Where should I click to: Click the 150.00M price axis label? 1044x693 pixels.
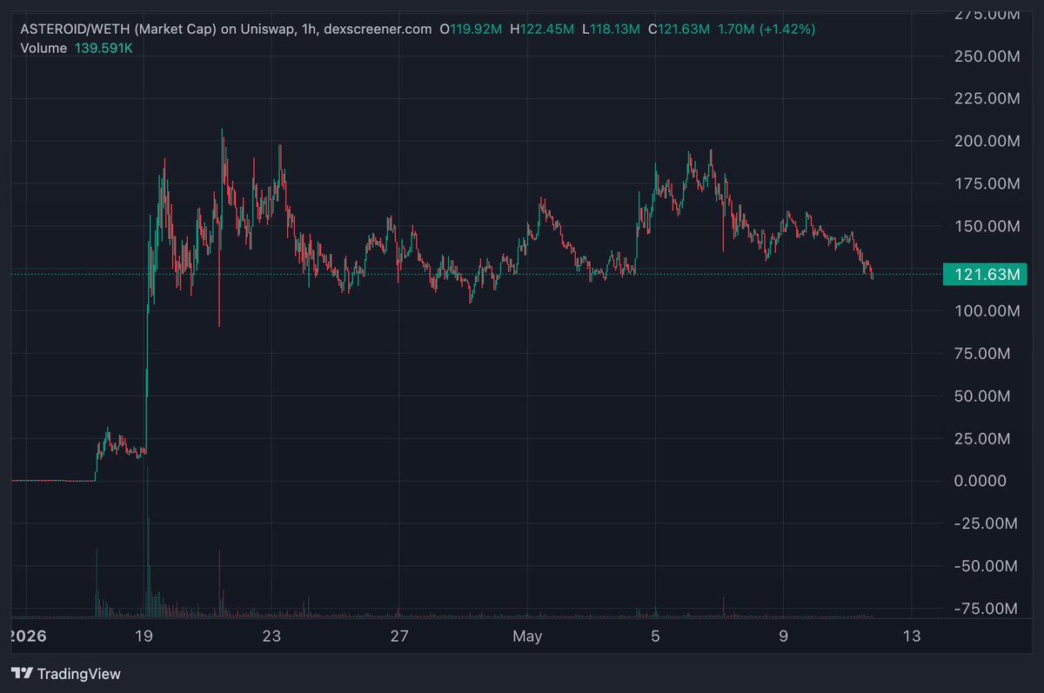click(987, 226)
